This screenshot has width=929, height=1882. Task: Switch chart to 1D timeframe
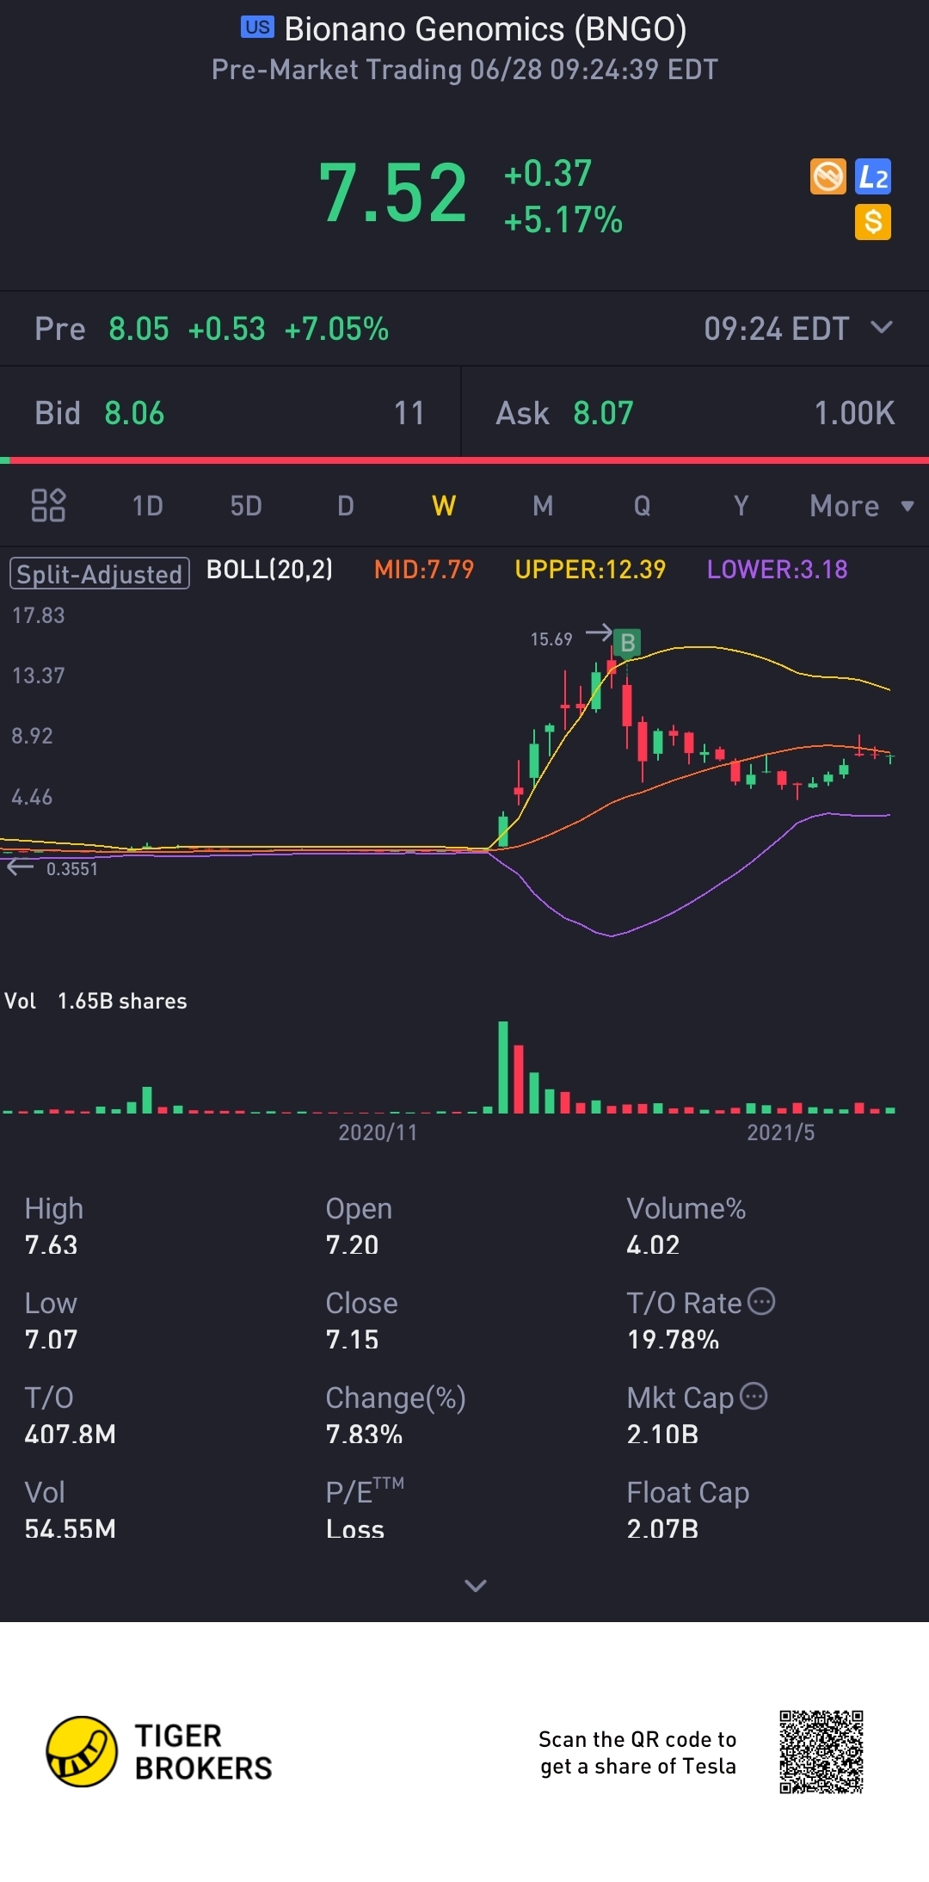148,506
